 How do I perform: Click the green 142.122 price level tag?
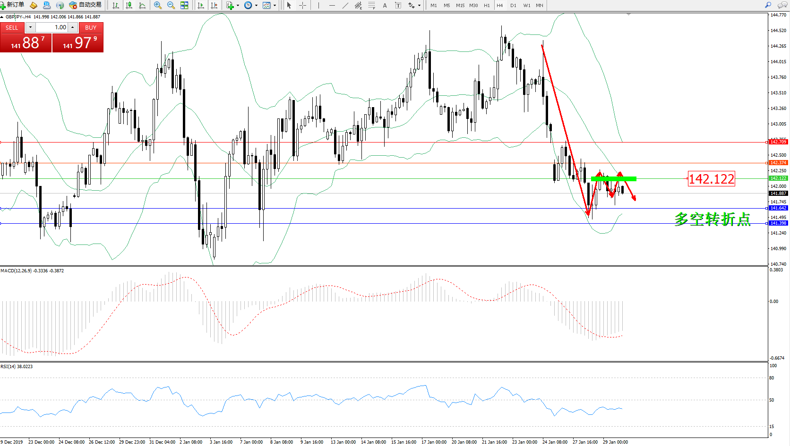tap(778, 178)
